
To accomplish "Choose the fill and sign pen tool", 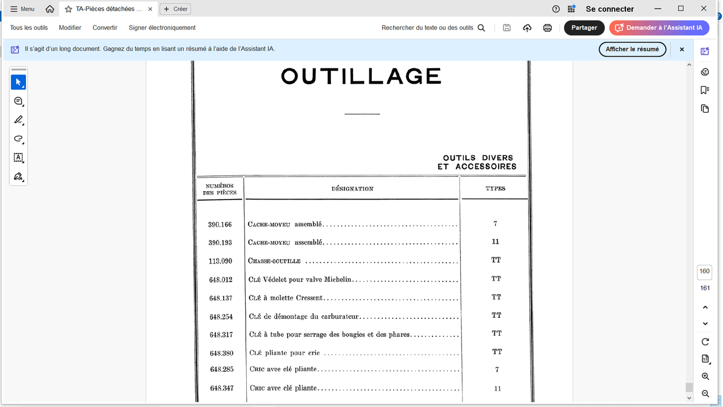I will [x=18, y=176].
